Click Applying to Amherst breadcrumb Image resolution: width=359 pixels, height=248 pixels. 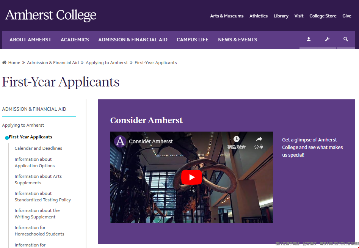click(107, 63)
